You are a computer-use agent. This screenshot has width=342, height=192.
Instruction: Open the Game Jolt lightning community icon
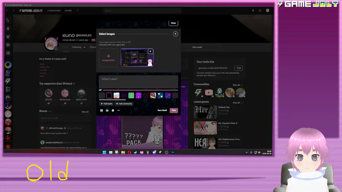(198, 93)
